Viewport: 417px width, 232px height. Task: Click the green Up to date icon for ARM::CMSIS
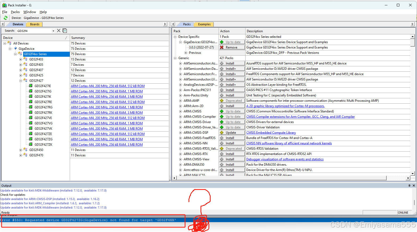click(222, 111)
